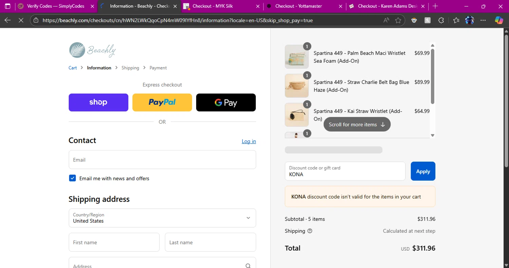Focus the Address field
Viewport: 509px width, 268px height.
pos(162,263)
